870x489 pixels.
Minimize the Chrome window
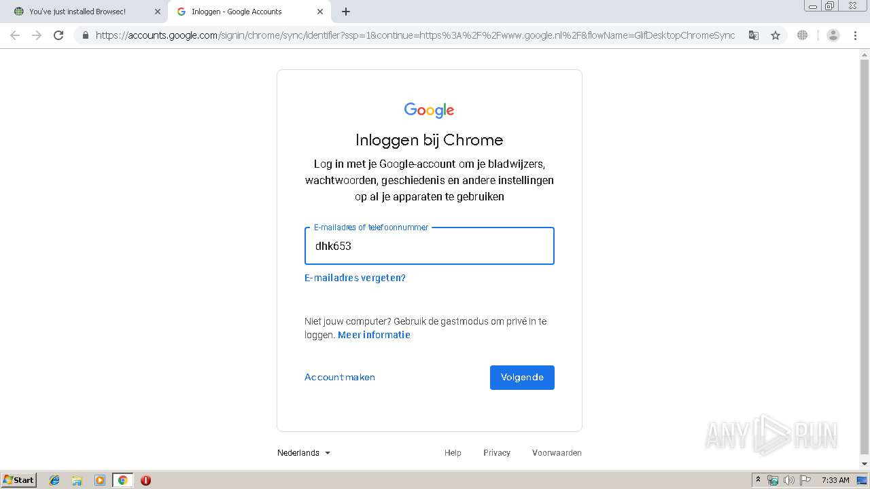click(x=813, y=6)
